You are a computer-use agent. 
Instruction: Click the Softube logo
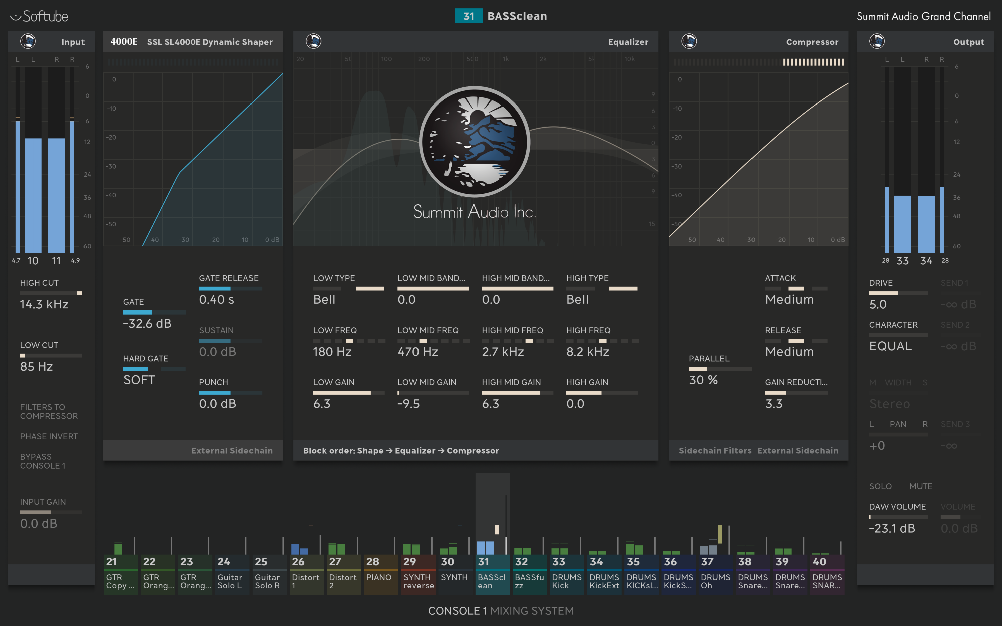39,16
